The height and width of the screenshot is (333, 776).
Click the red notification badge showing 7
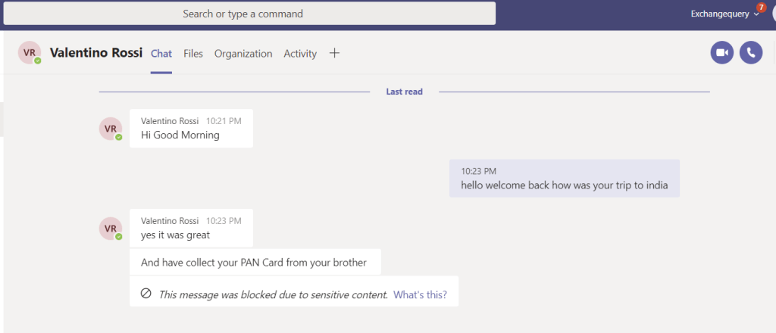pos(762,8)
